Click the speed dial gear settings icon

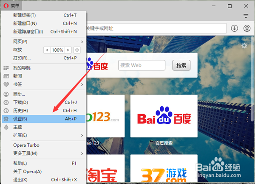pyautogui.click(x=244, y=46)
